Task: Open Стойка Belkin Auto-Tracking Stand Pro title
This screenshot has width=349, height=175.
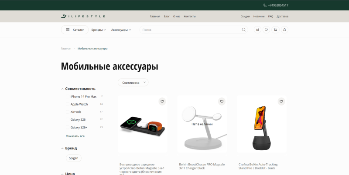Action: click(x=258, y=166)
